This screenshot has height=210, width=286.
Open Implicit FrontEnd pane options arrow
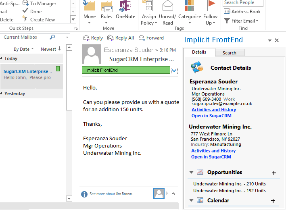coord(269,40)
